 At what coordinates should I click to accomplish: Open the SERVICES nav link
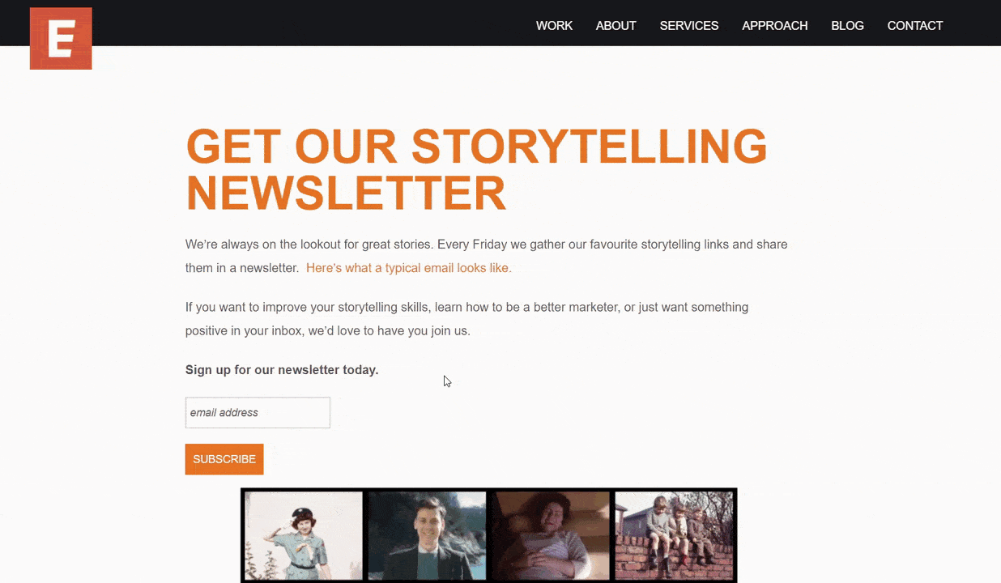tap(689, 26)
